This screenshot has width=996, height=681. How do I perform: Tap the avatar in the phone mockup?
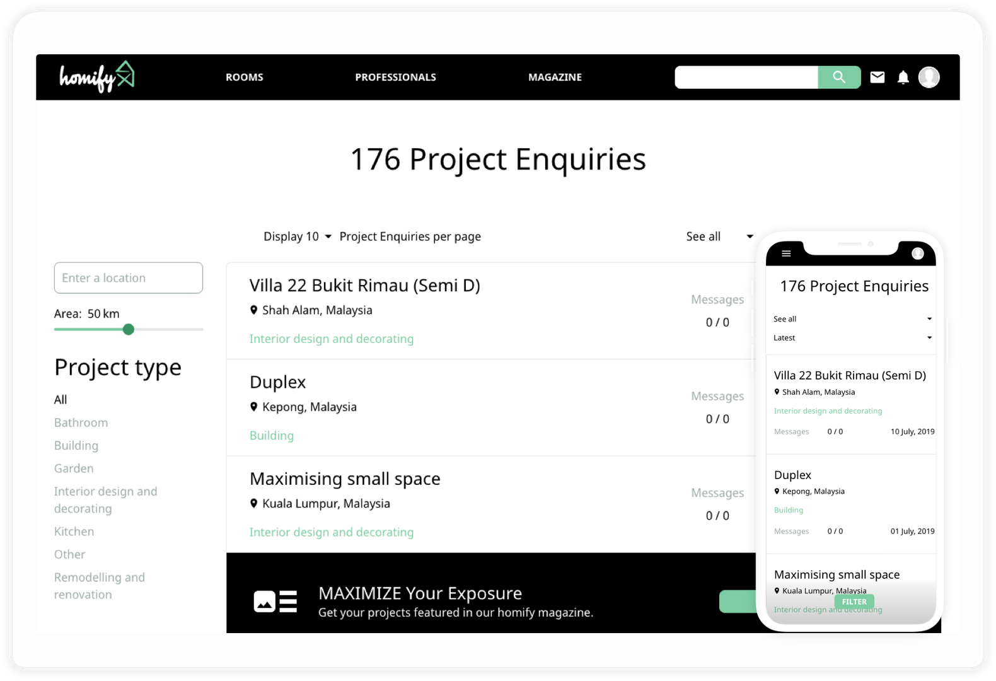tap(918, 253)
